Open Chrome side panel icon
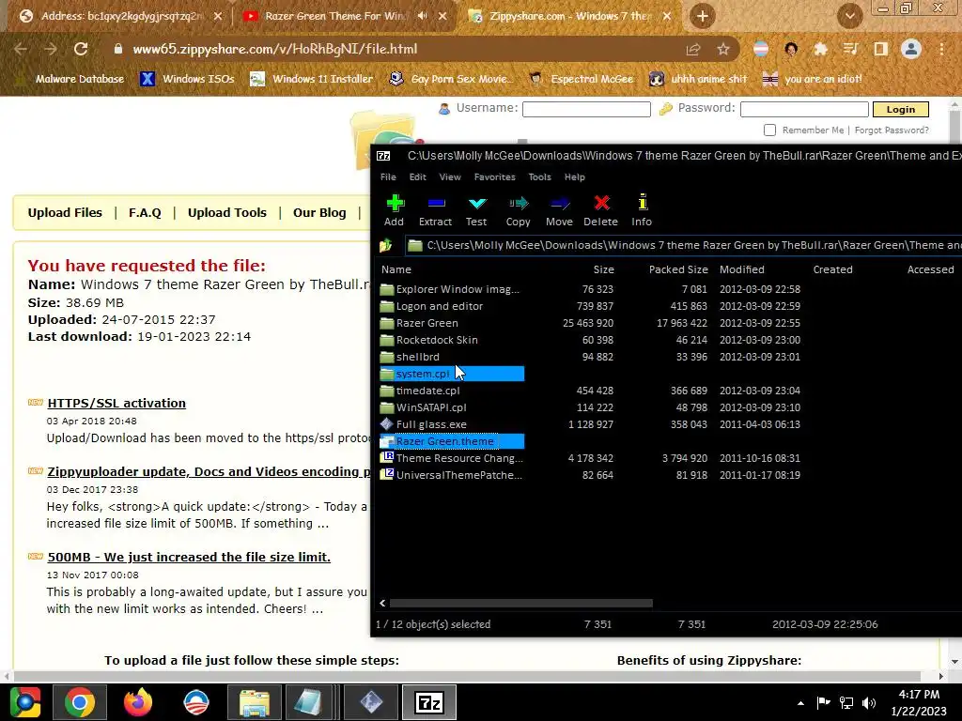 click(x=881, y=49)
